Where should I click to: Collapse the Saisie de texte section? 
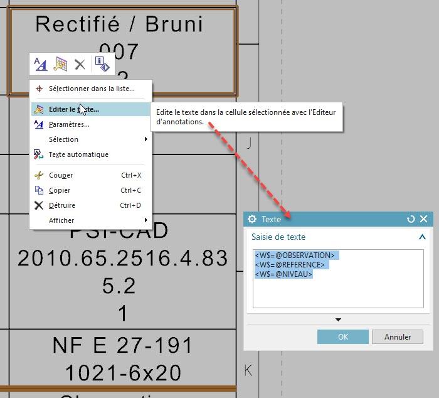point(422,237)
